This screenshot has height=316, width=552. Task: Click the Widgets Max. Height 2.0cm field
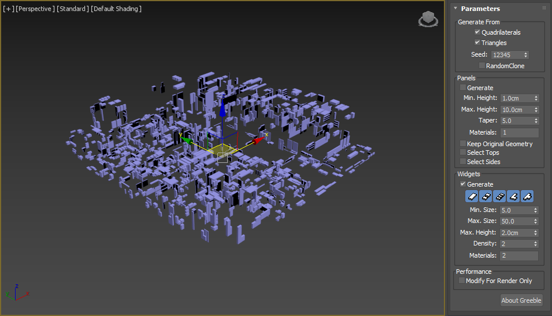pos(516,233)
